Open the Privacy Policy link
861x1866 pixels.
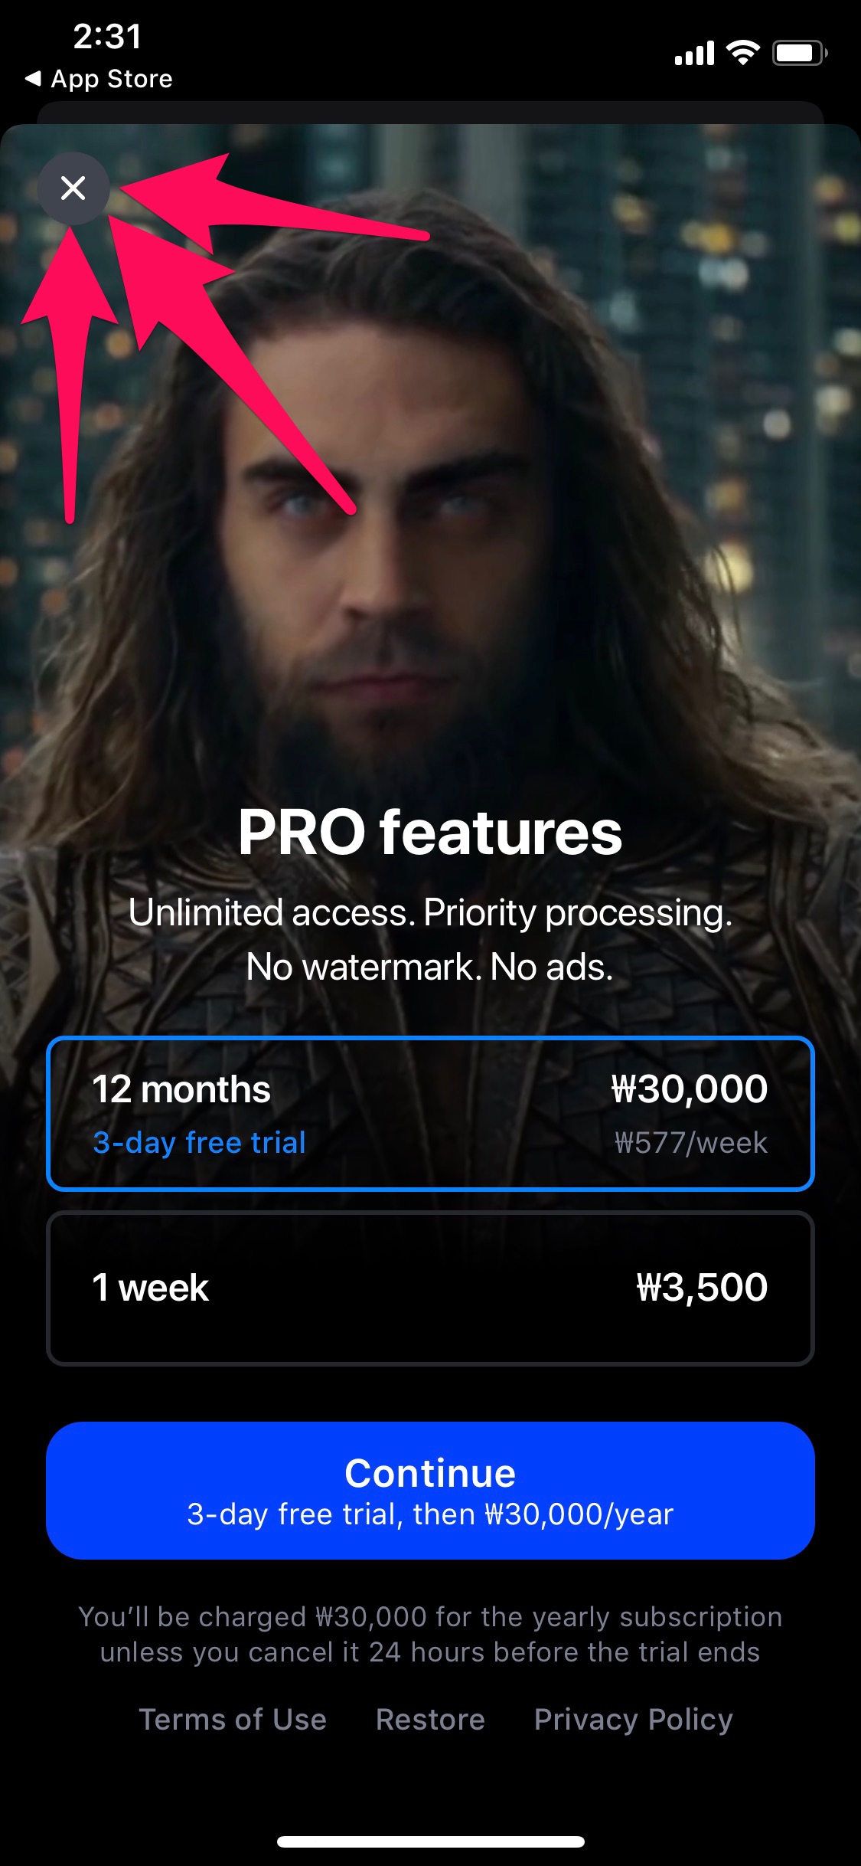pos(634,1720)
